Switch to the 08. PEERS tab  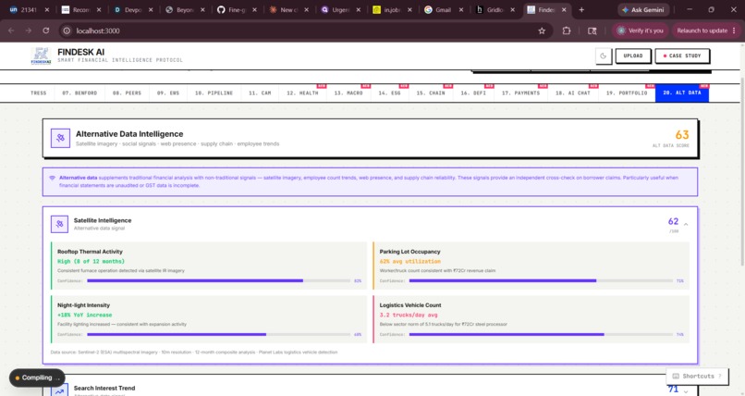pyautogui.click(x=127, y=93)
